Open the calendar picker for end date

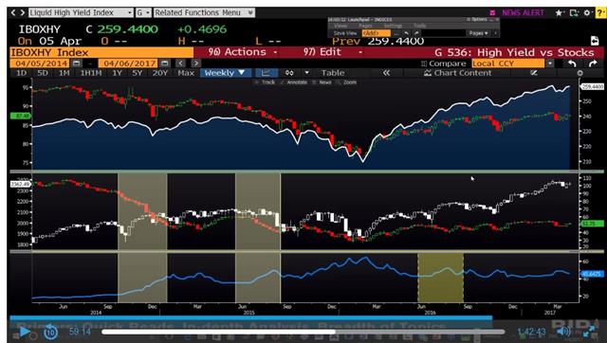click(x=164, y=63)
